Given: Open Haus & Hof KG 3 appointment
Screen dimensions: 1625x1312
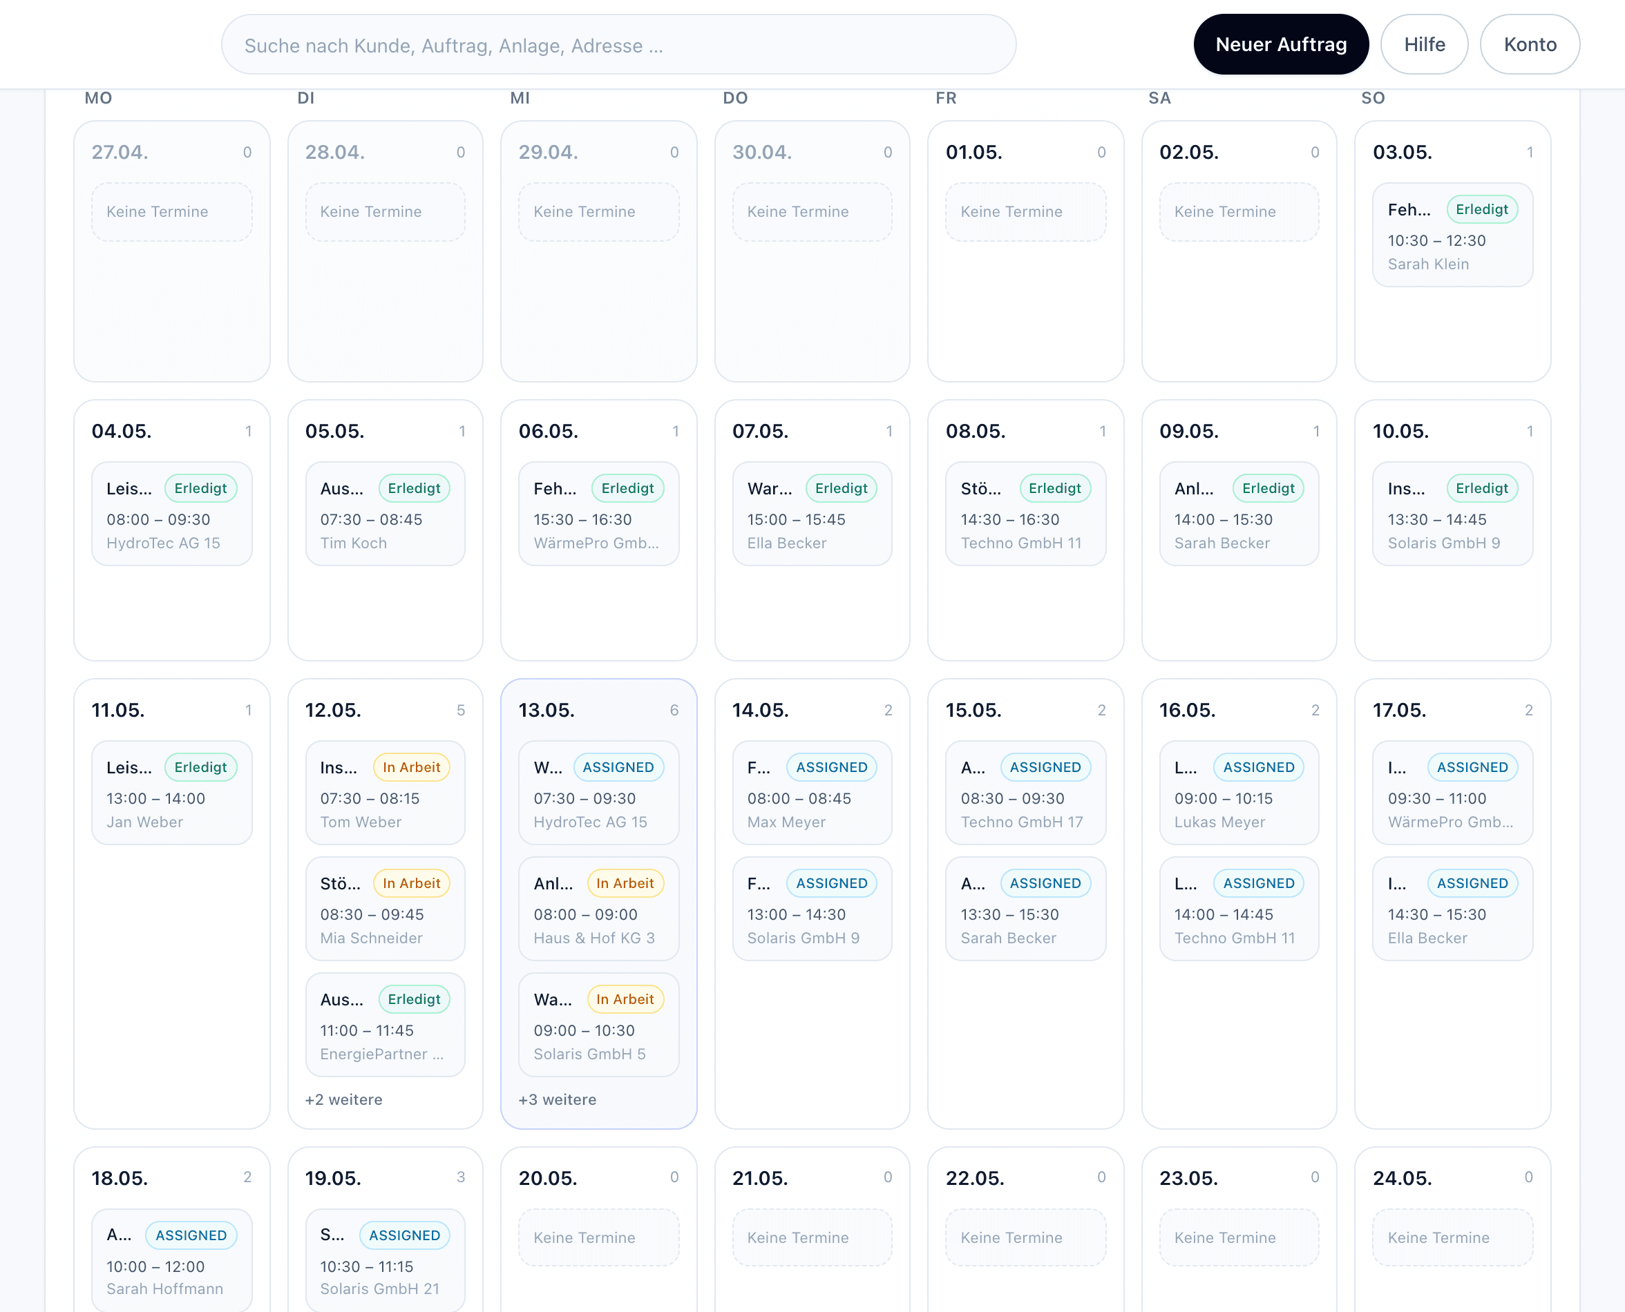Looking at the screenshot, I should tap(598, 909).
